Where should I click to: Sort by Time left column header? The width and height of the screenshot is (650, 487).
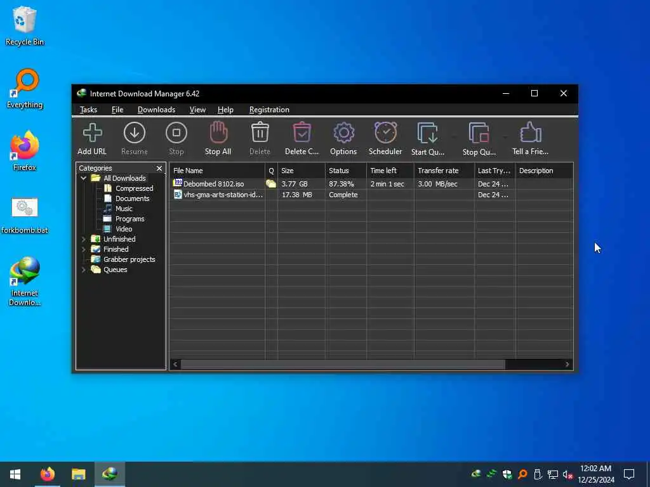coord(390,171)
